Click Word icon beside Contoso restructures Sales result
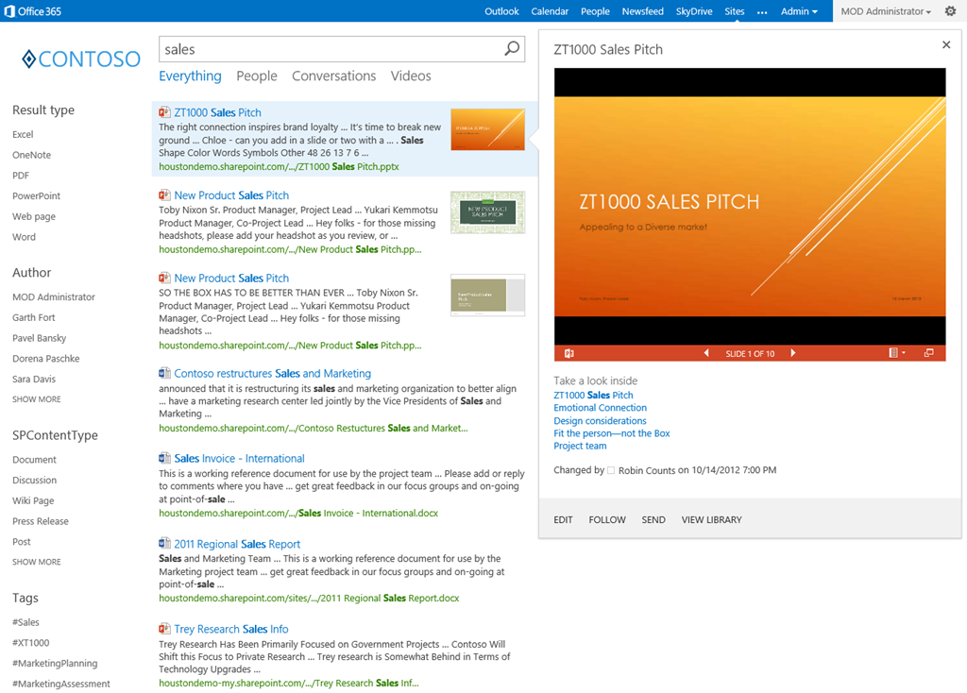967x693 pixels. click(x=164, y=373)
